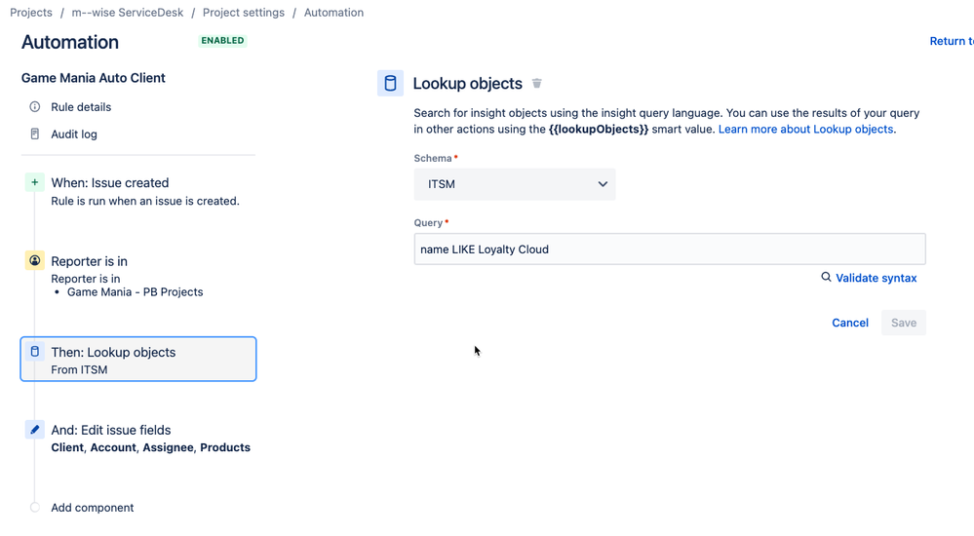Click the green plus Issue created trigger icon
The width and height of the screenshot is (974, 536).
tap(35, 182)
